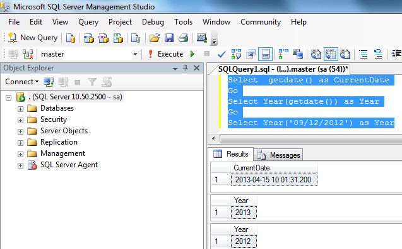Open the Tools menu
The width and height of the screenshot is (402, 249).
(183, 22)
